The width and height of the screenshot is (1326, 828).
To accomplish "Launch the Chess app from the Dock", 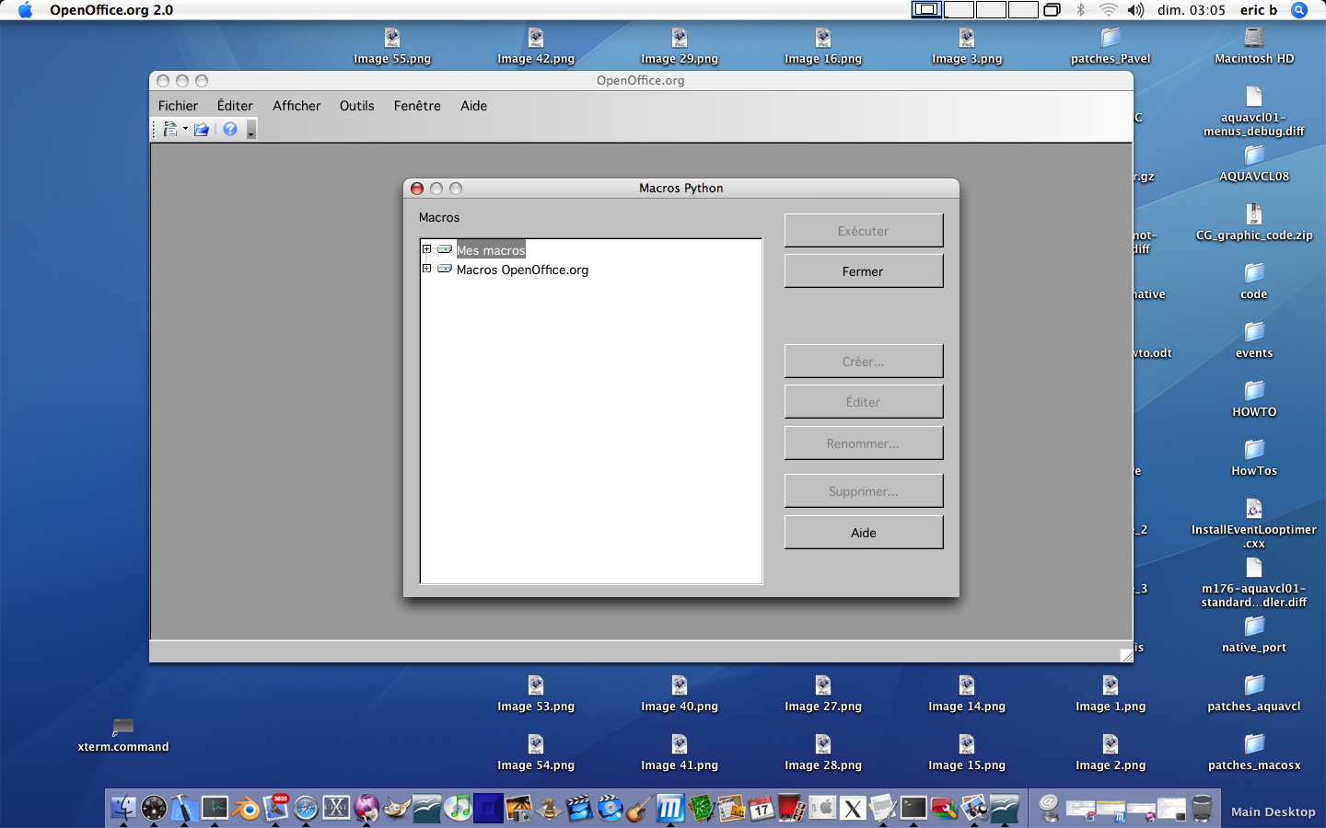I will coord(550,809).
